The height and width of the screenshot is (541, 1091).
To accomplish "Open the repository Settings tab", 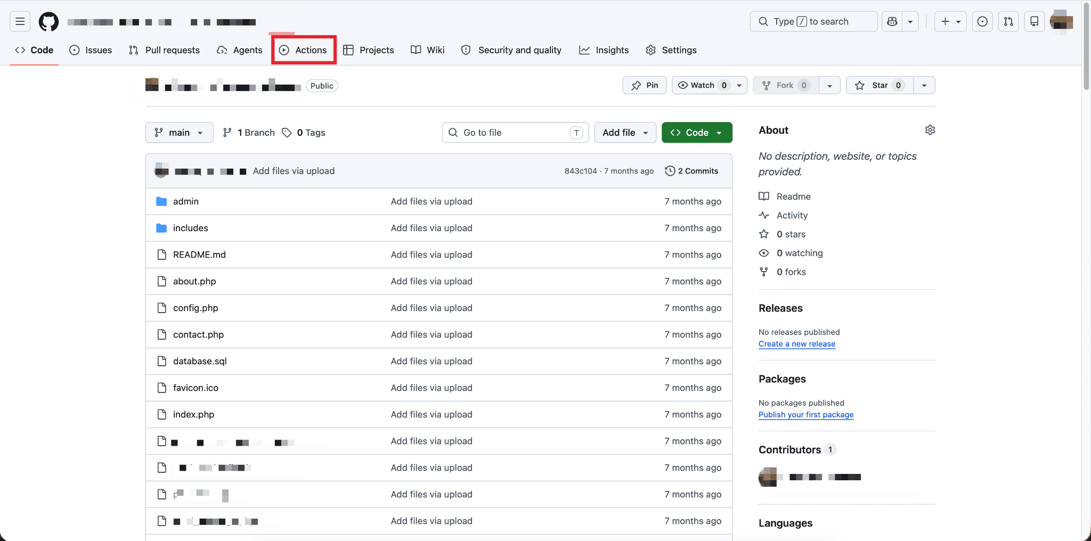I will 671,50.
